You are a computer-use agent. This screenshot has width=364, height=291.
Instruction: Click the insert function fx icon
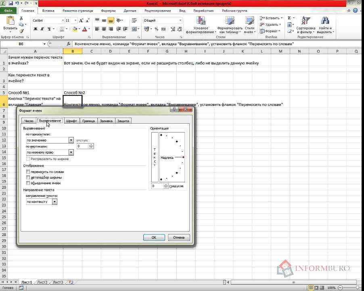tap(69, 44)
